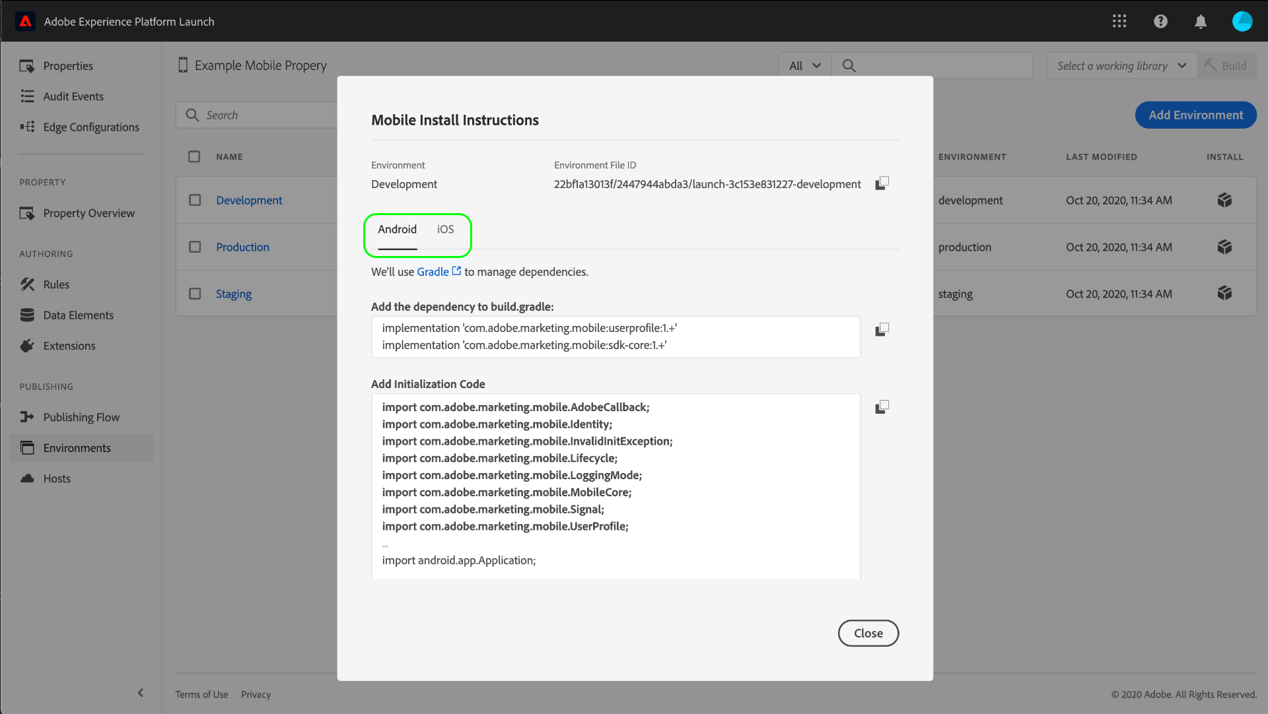
Task: Open the help question mark icon
Action: point(1160,22)
